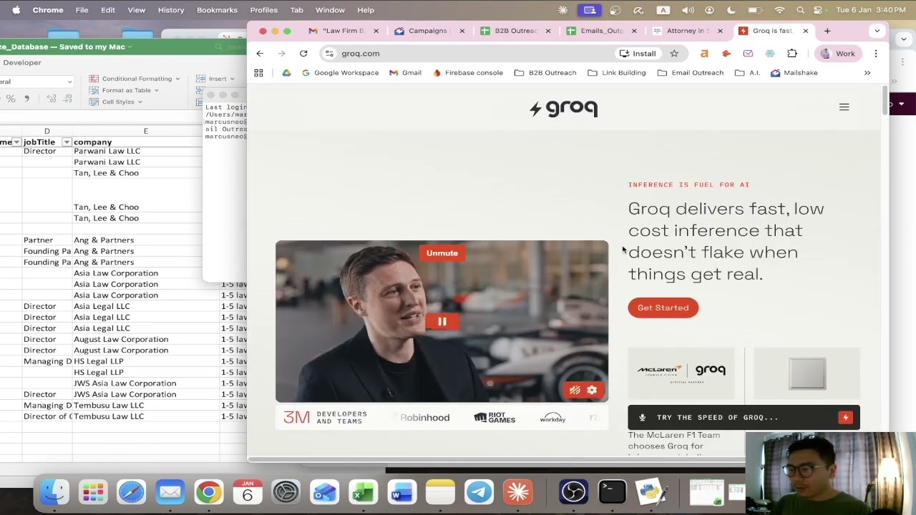Open Finder from the Dock

coord(54,492)
